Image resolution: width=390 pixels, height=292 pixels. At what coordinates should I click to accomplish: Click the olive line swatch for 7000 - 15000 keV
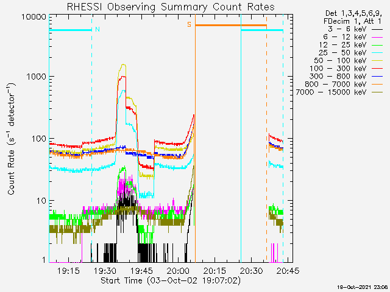(377, 93)
